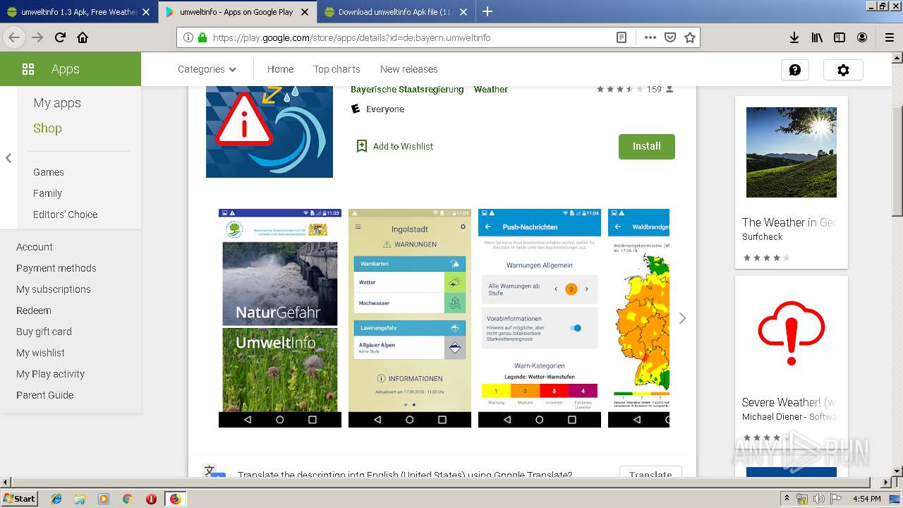
Task: Open Opera from the taskbar
Action: [x=151, y=499]
